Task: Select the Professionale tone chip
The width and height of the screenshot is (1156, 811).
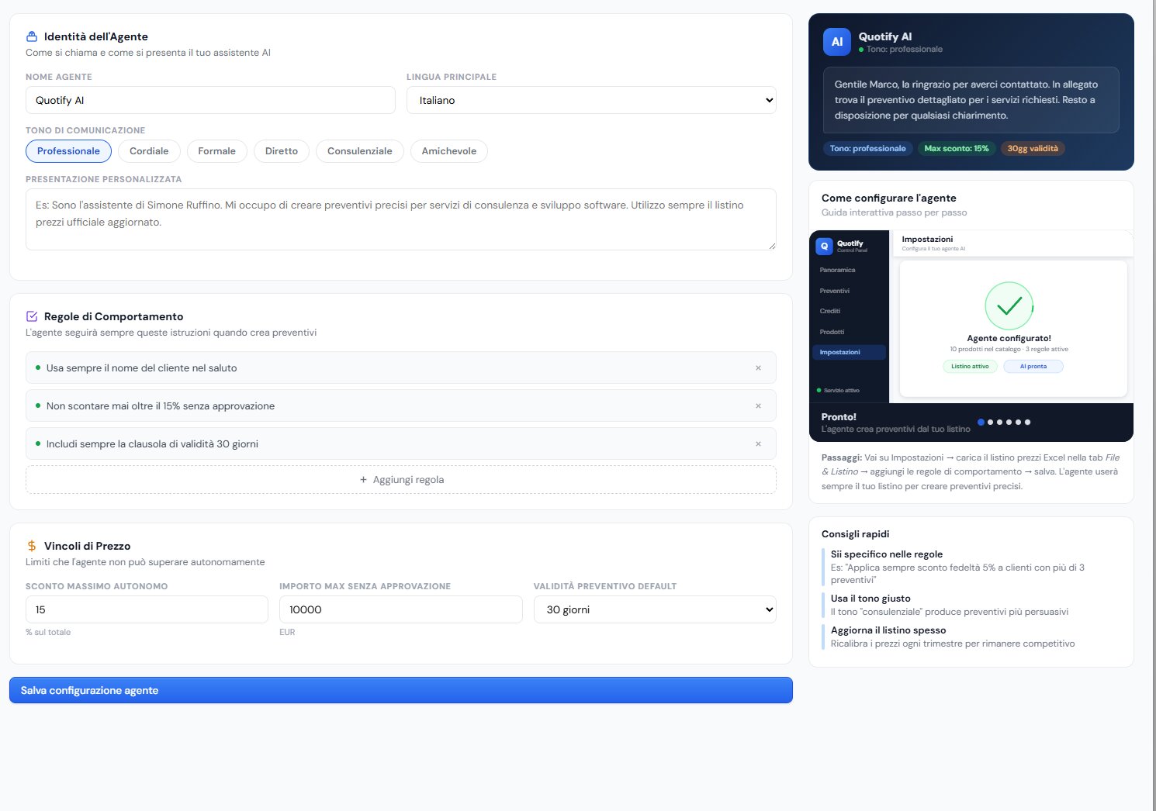Action: pyautogui.click(x=68, y=151)
